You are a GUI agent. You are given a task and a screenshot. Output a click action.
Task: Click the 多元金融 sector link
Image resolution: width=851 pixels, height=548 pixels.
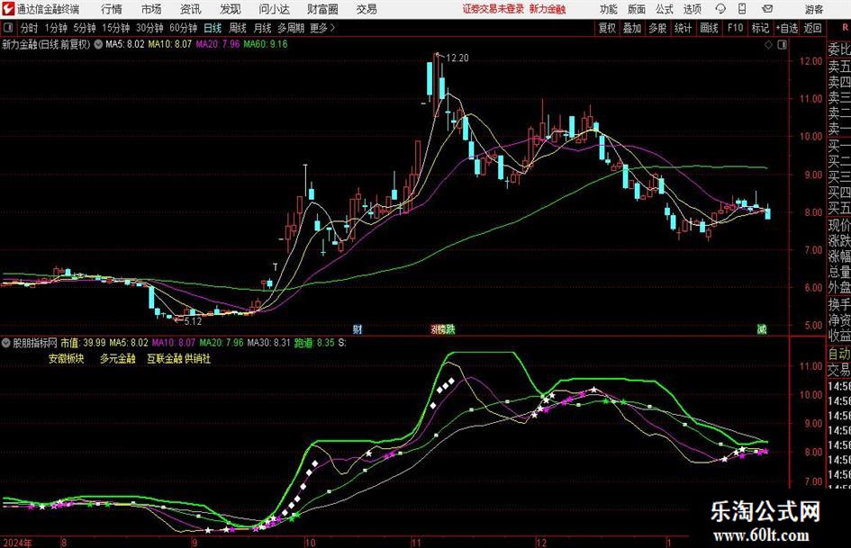[117, 358]
